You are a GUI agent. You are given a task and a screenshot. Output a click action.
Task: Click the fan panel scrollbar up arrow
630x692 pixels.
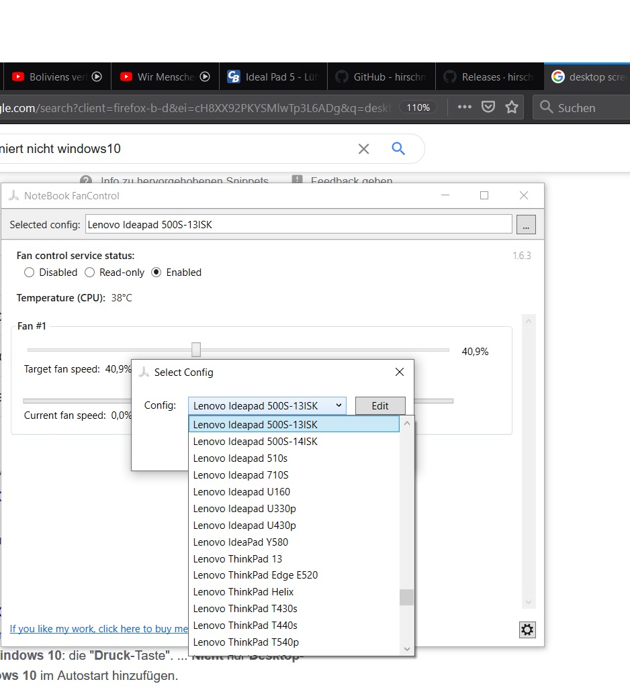(x=529, y=322)
